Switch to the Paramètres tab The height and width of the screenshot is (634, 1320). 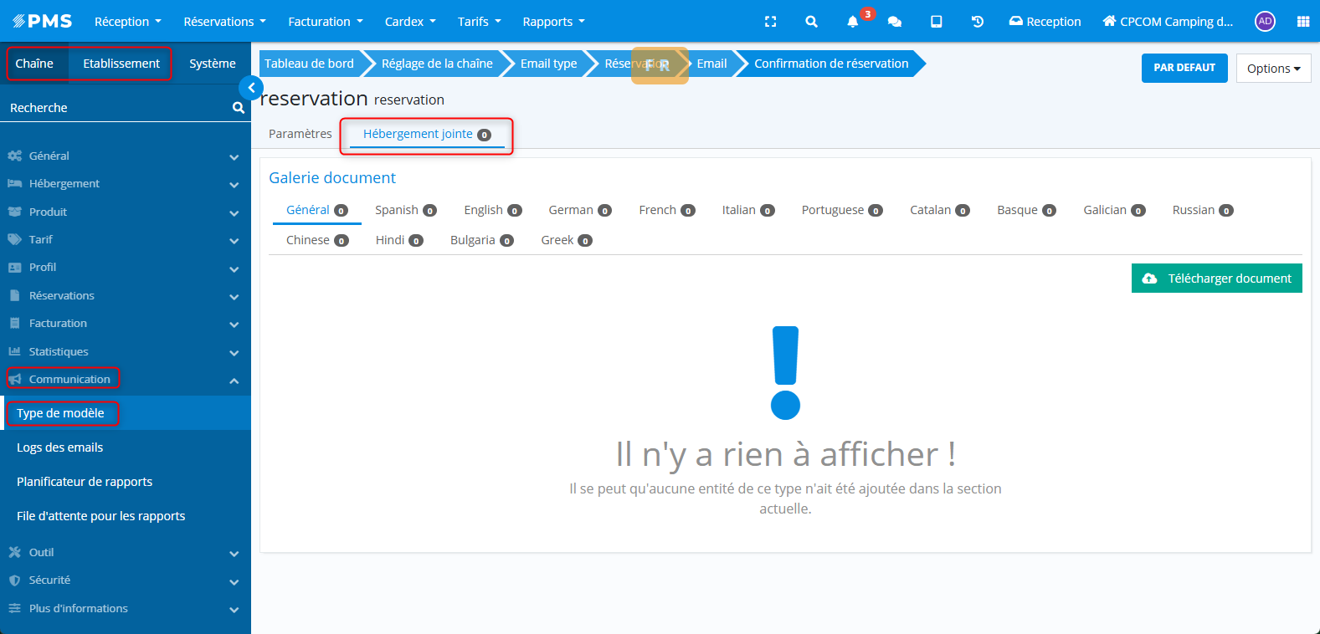click(x=300, y=134)
